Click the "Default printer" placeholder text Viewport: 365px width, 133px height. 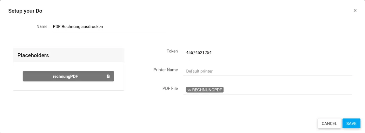[199, 71]
